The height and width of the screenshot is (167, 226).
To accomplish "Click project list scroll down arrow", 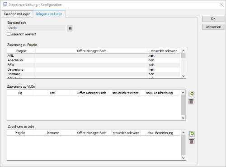I will (x=183, y=76).
